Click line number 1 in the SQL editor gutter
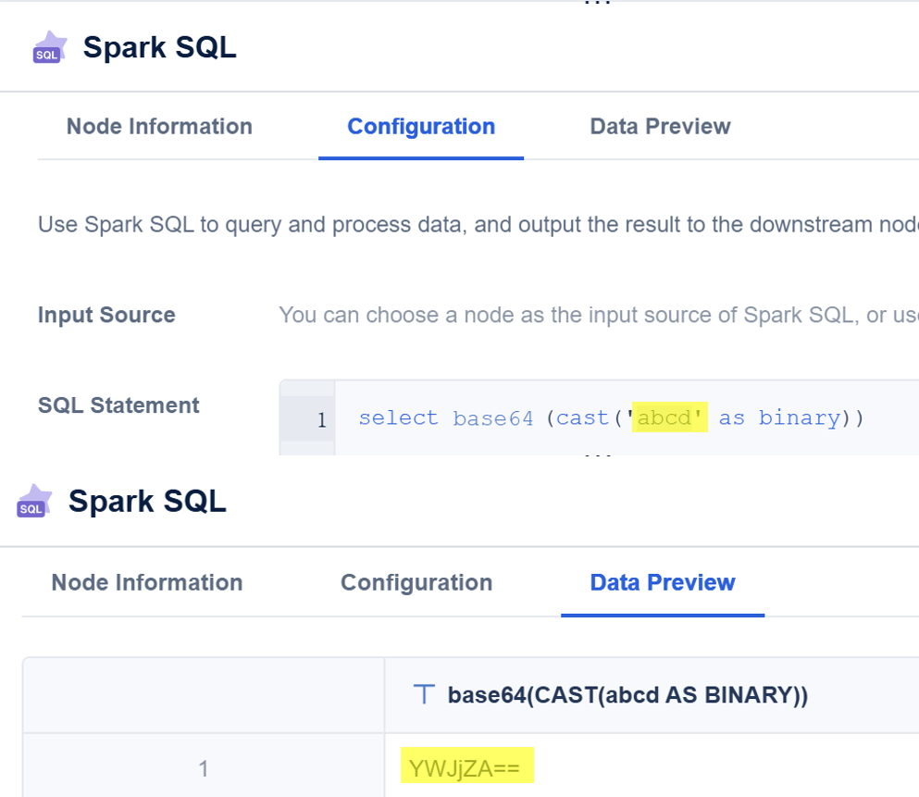Viewport: 919px width, 797px height. (x=321, y=420)
